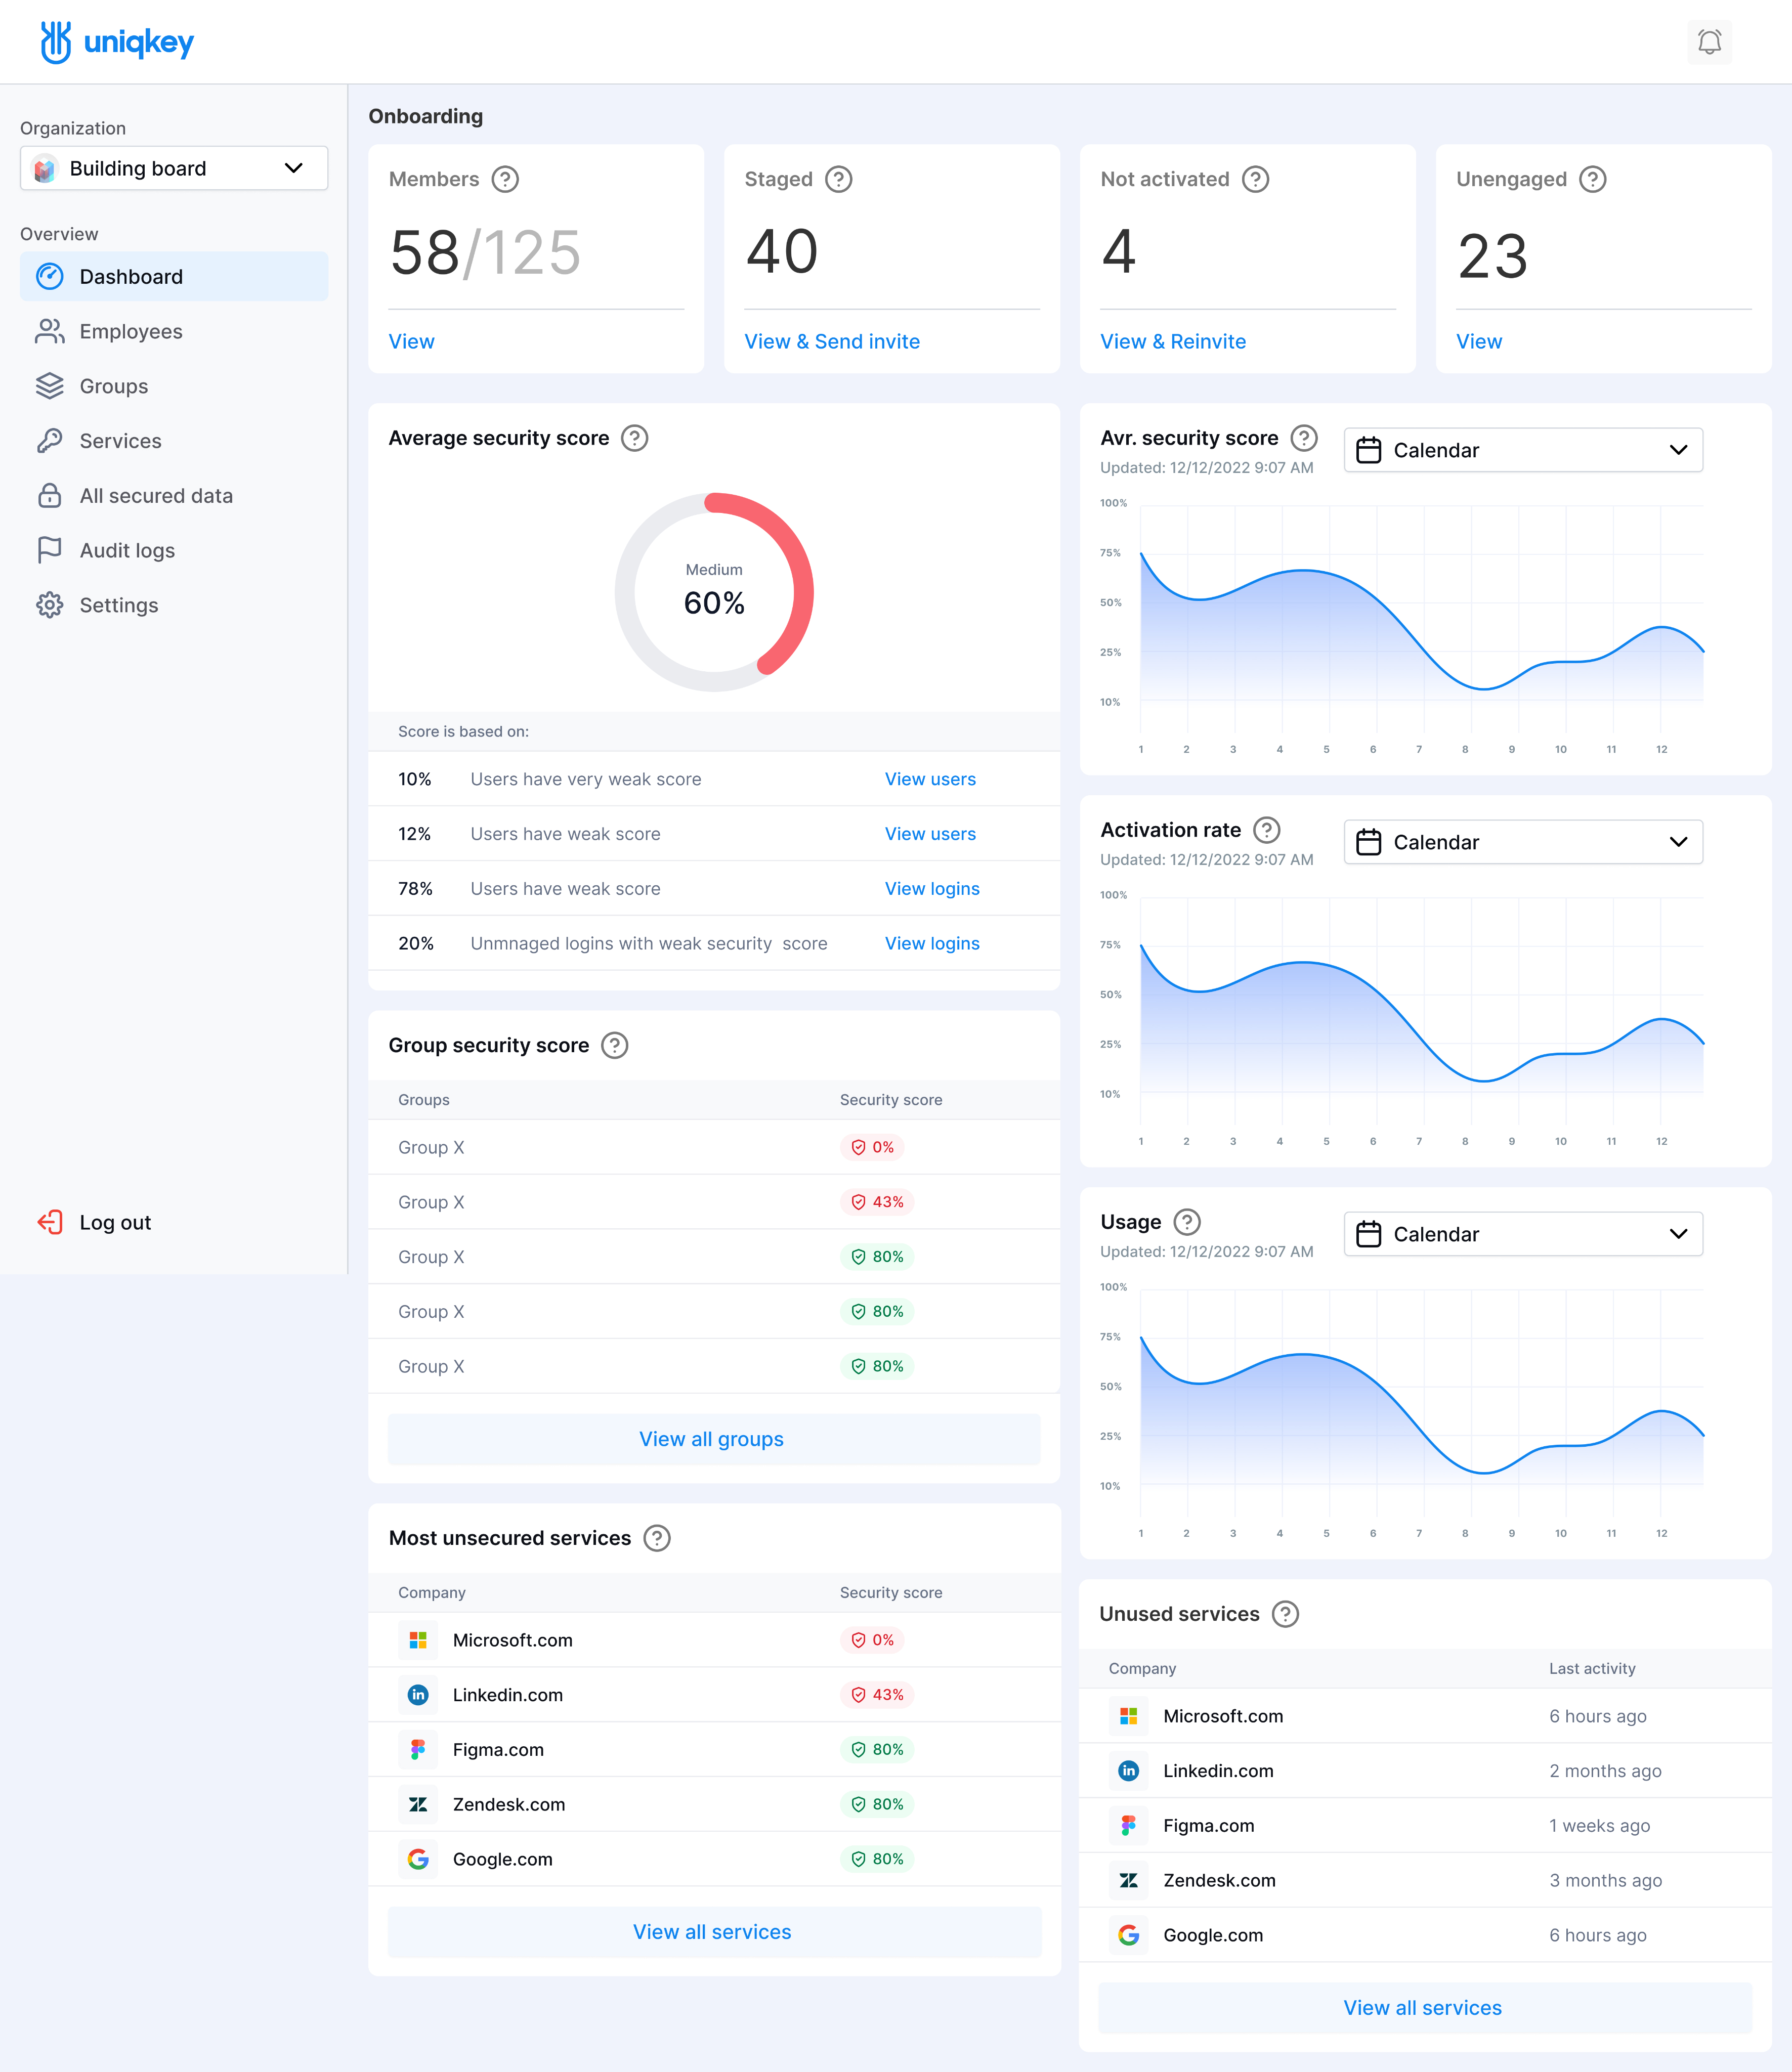This screenshot has width=1792, height=2072.
Task: Click help icon next to Unengaged
Action: point(1593,179)
